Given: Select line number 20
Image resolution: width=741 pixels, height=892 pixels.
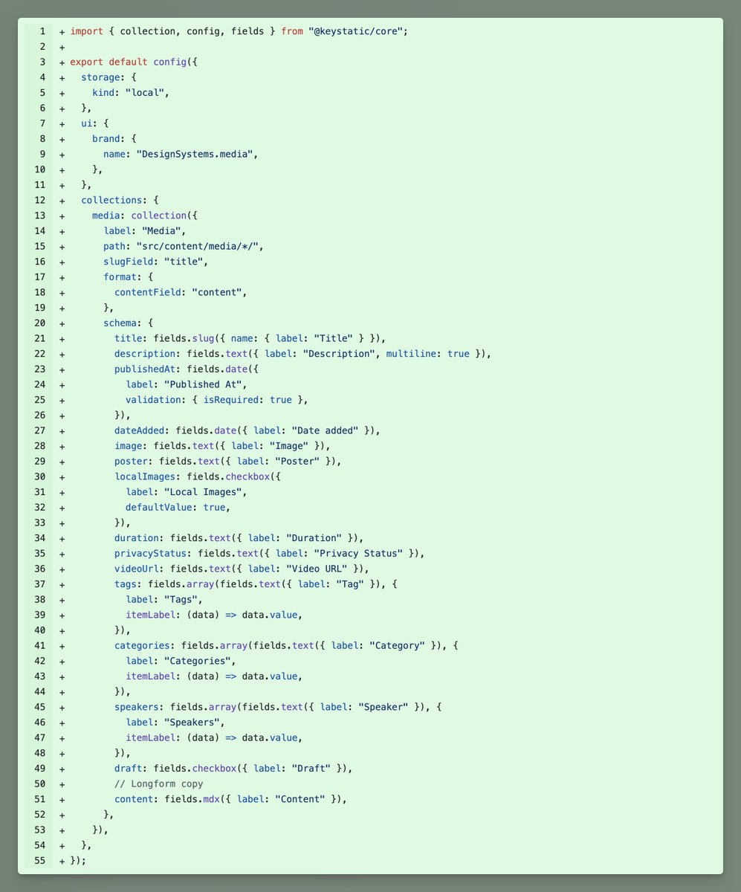Looking at the screenshot, I should pos(39,323).
